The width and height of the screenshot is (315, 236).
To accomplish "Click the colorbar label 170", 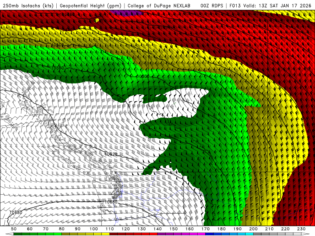I will coord(206,229).
